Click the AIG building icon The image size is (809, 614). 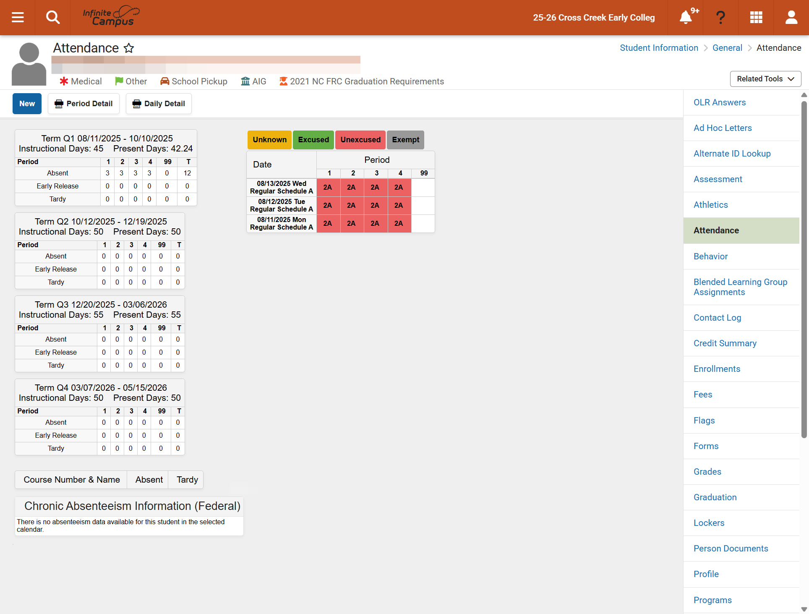pos(245,81)
